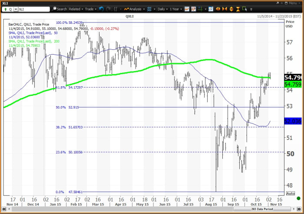Expand the crosshair options dropdown arrow
This screenshot has height=214, width=304.
(x=205, y=9)
